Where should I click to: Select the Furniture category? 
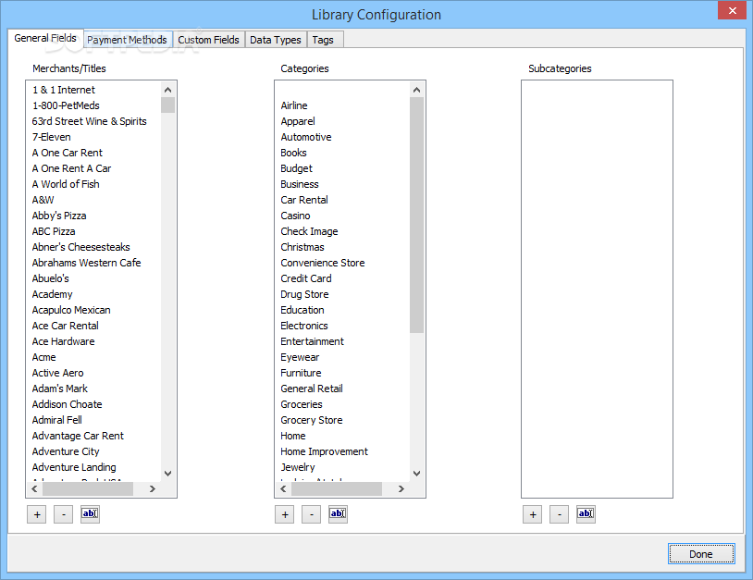point(301,373)
